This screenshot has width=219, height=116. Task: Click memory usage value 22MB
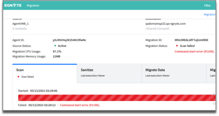point(56,56)
